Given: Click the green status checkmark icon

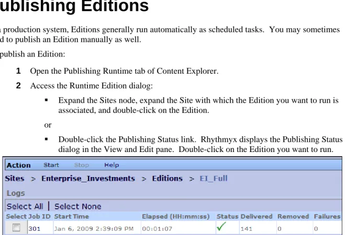Looking at the screenshot, I should 221,227.
